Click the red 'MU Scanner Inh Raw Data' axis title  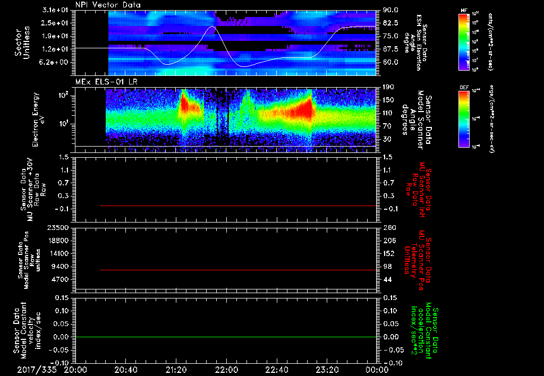(x=418, y=190)
